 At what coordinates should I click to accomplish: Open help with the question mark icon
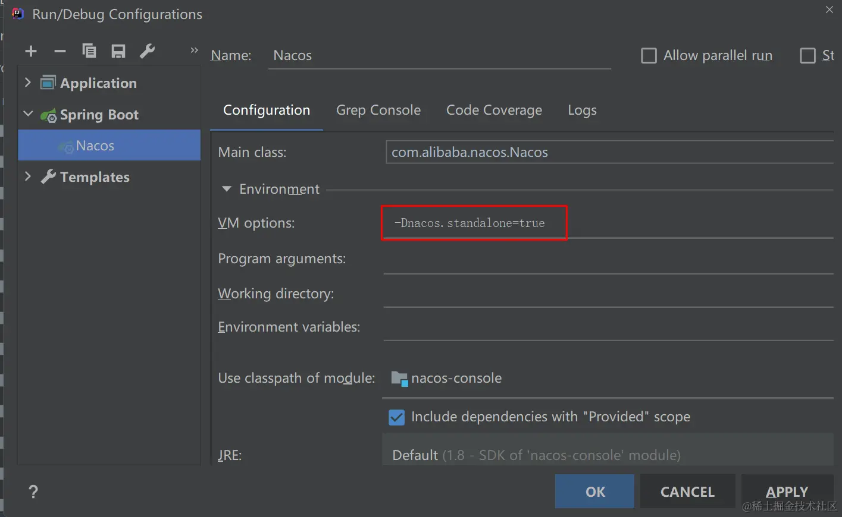pyautogui.click(x=33, y=491)
